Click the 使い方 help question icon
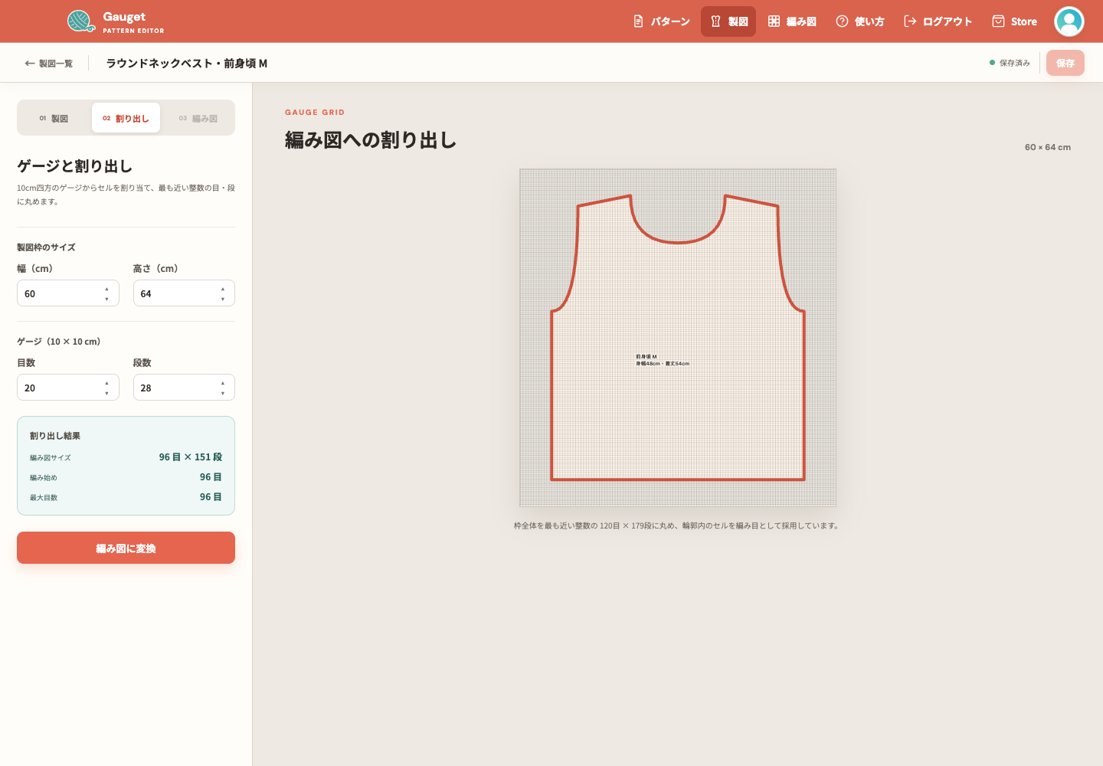1103x766 pixels. pyautogui.click(x=842, y=21)
